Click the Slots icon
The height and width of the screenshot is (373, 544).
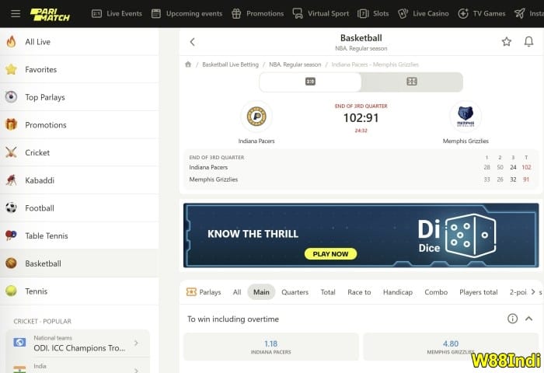click(x=363, y=13)
